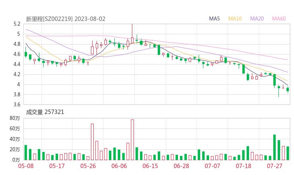Click the tallest red volume bar near 06-09
Viewport: 294px width, 175px height.
(132, 140)
